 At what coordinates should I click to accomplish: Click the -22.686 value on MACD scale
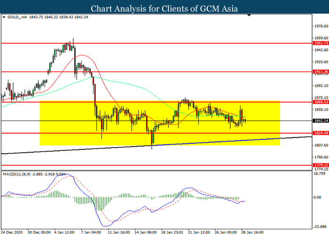320,226
